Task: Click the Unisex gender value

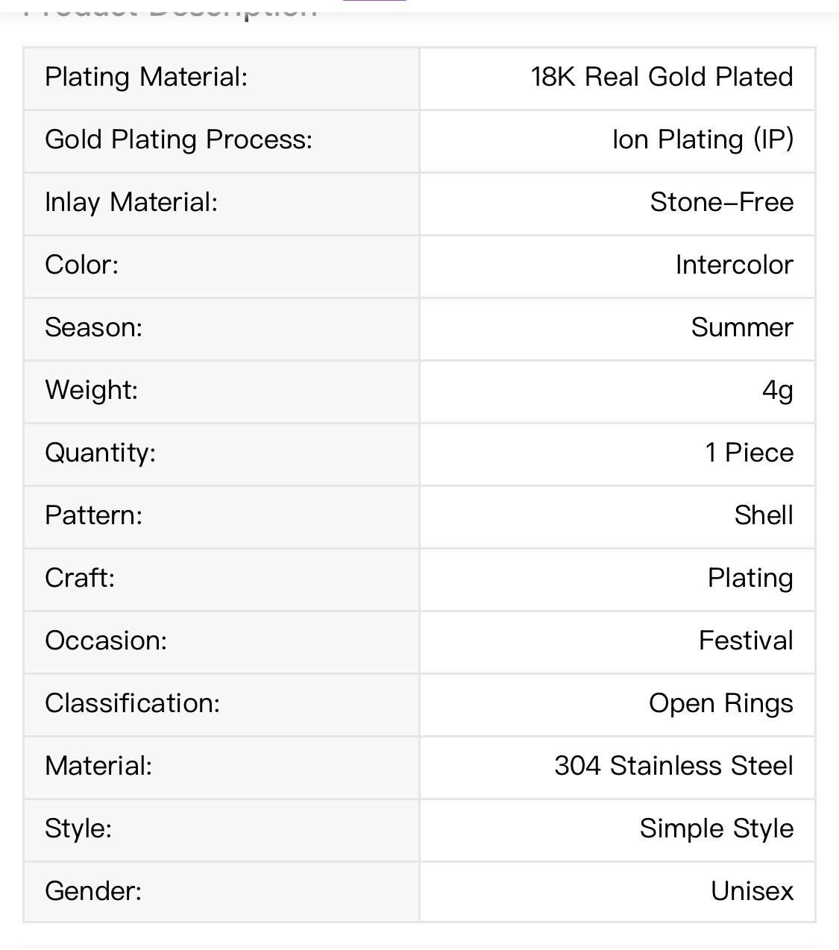Action: pyautogui.click(x=752, y=891)
